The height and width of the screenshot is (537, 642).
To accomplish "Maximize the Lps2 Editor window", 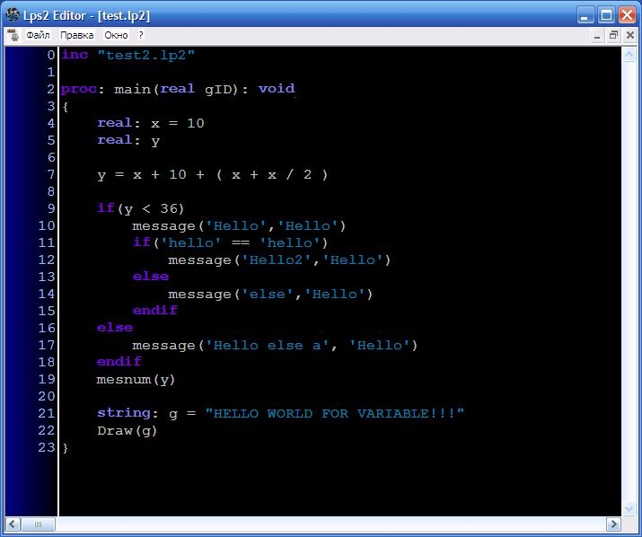I will coord(606,15).
